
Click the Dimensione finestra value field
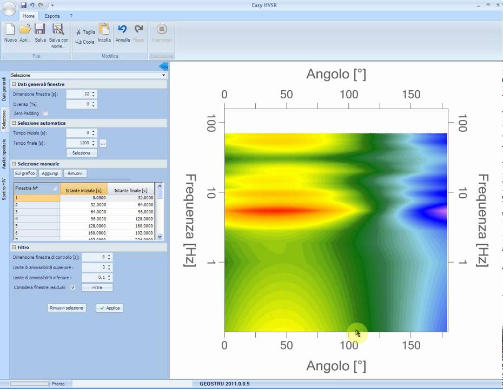click(78, 94)
